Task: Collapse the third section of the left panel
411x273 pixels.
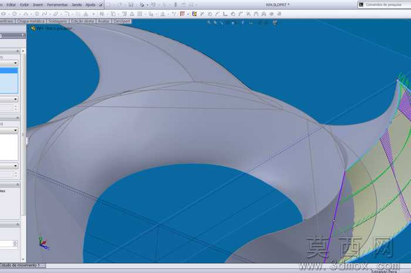Action: pos(18,184)
